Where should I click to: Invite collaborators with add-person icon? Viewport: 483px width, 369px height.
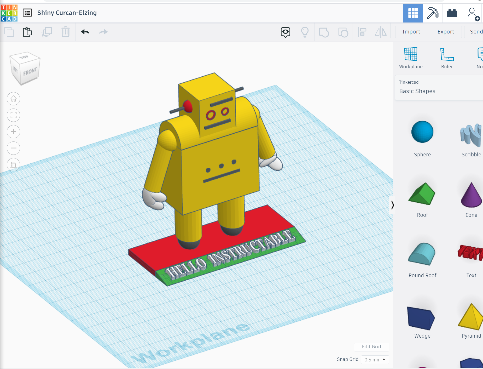point(473,14)
